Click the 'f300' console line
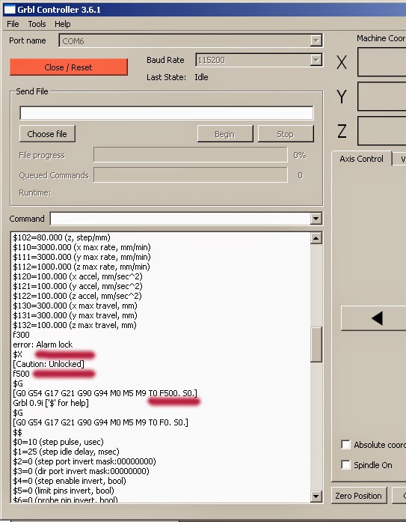Image resolution: width=406 pixels, height=522 pixels. [x=21, y=335]
